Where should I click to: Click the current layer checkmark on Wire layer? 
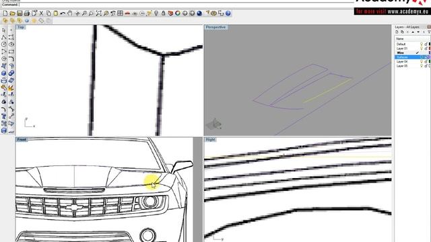tap(418, 52)
